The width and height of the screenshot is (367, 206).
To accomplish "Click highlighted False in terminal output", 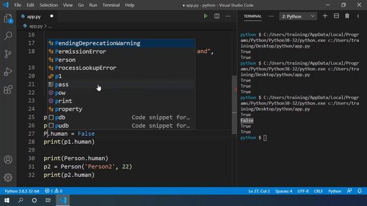I will 247,120.
